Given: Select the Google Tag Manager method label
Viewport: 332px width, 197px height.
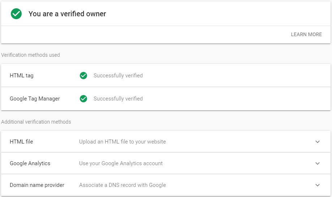Looking at the screenshot, I should [x=35, y=99].
